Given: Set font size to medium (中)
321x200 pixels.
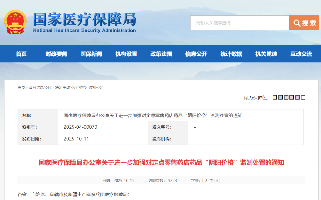Looking at the screenshot, I should (211, 181).
